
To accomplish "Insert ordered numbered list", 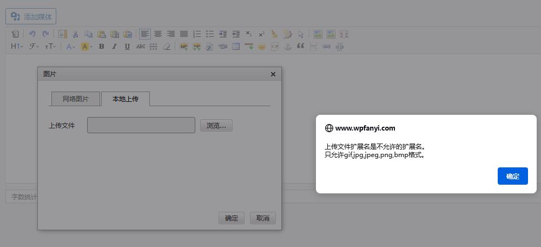I will coord(197,34).
